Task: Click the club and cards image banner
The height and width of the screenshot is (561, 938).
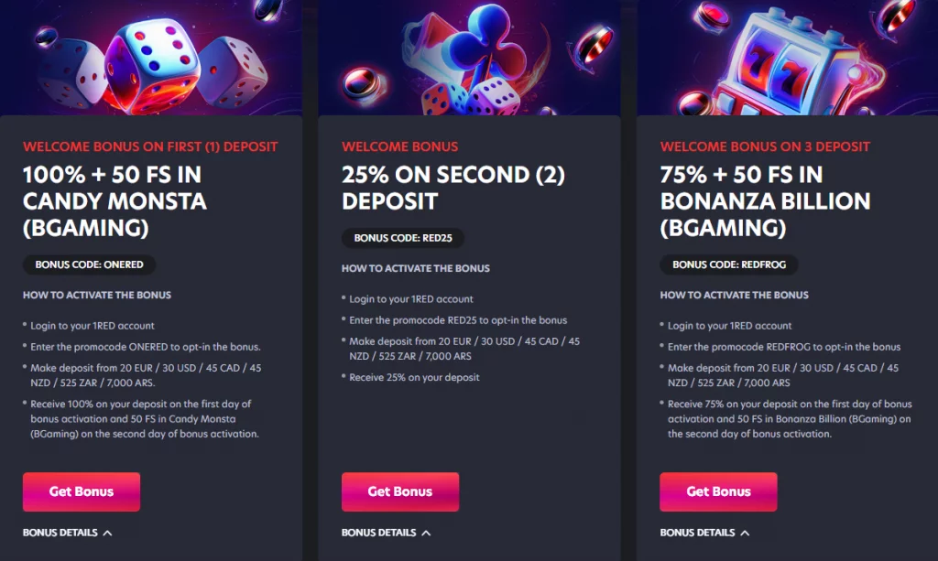Action: pyautogui.click(x=469, y=58)
